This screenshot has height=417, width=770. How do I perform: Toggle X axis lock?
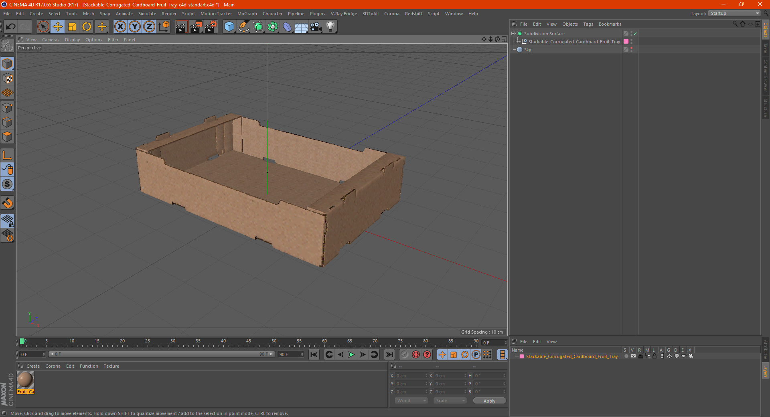(x=120, y=27)
